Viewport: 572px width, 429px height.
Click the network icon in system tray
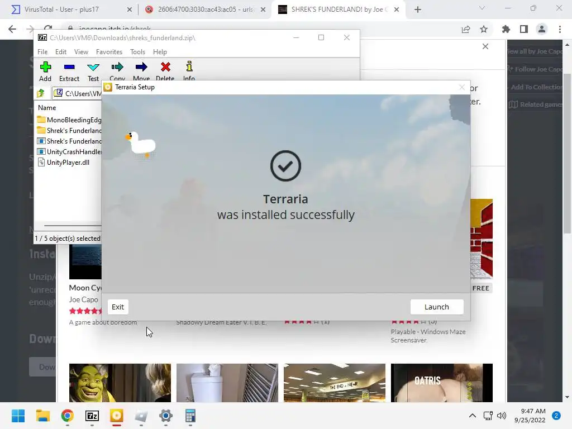pyautogui.click(x=488, y=416)
